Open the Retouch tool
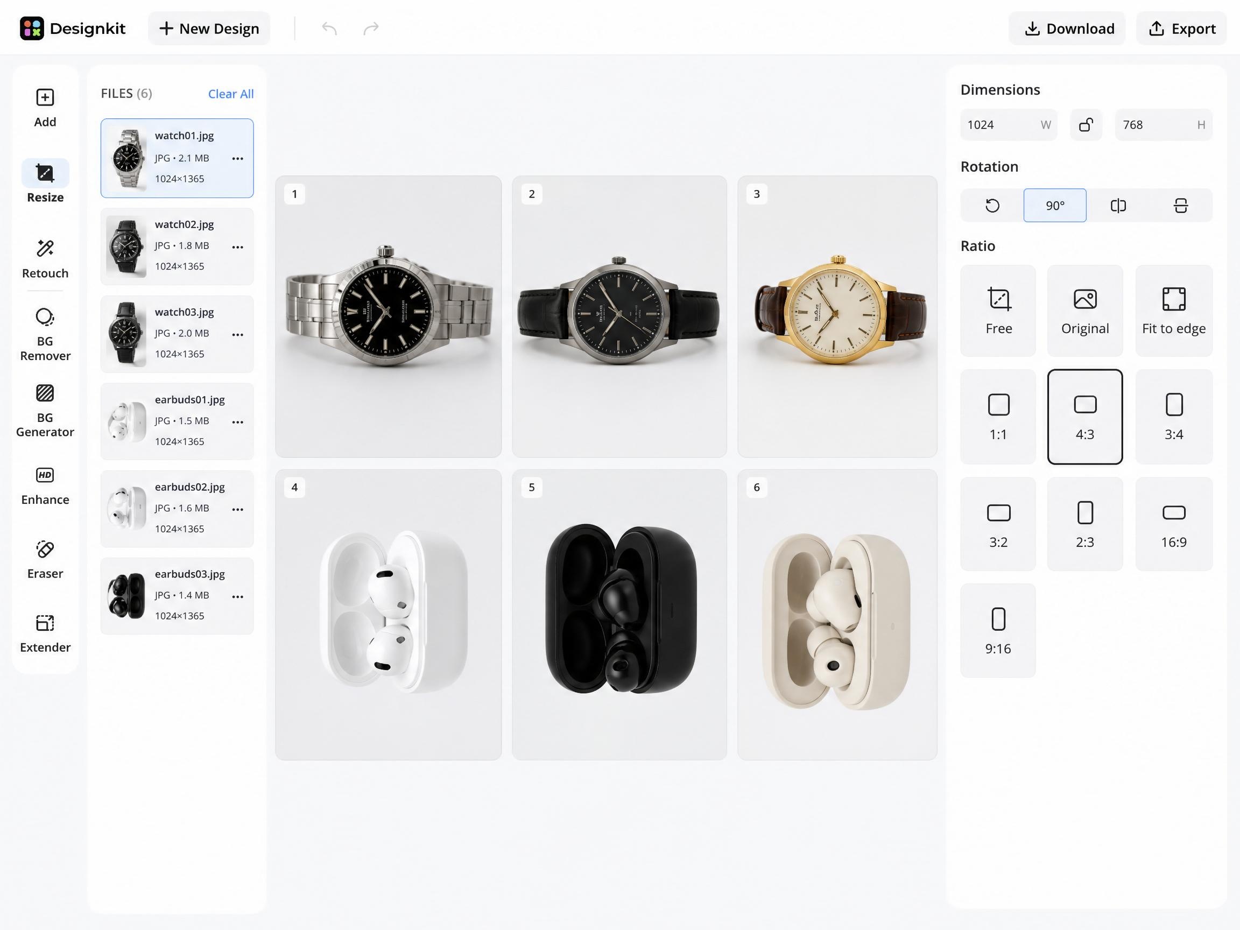Viewport: 1240px width, 930px height. [45, 258]
